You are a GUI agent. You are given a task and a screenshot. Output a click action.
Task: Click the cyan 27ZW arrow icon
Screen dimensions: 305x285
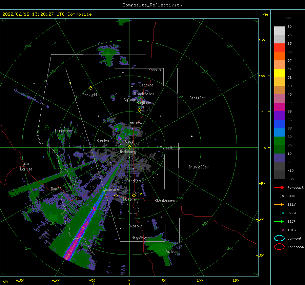[279, 213]
